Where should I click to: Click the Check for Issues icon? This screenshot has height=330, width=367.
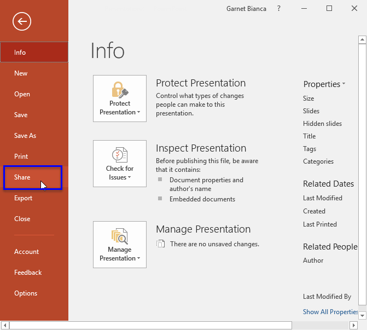click(119, 154)
